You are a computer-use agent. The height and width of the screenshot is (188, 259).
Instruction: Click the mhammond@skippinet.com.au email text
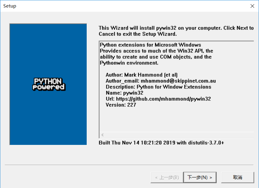point(178,81)
